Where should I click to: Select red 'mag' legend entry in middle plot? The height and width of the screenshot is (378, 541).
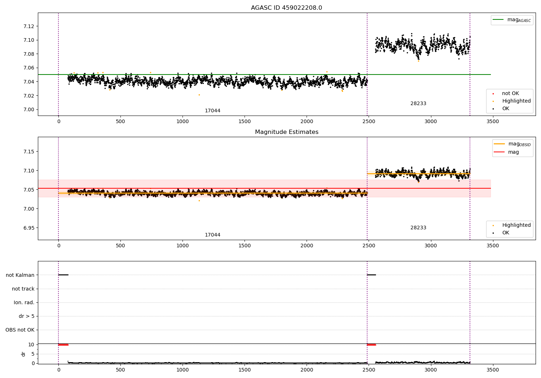[x=506, y=152]
